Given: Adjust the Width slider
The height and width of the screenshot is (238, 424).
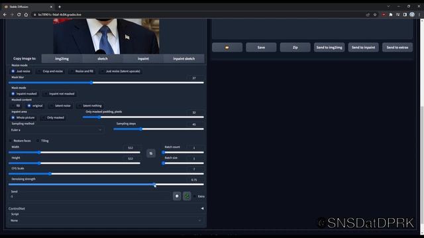Looking at the screenshot, I should (x=74, y=153).
